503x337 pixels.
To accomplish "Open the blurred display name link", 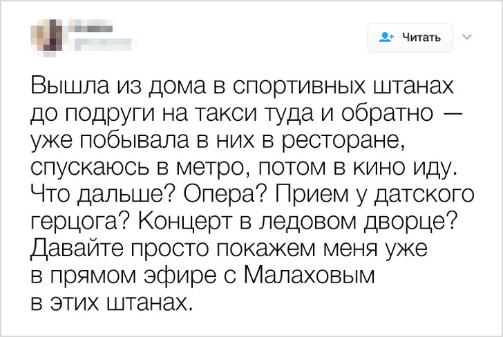I will (x=90, y=29).
